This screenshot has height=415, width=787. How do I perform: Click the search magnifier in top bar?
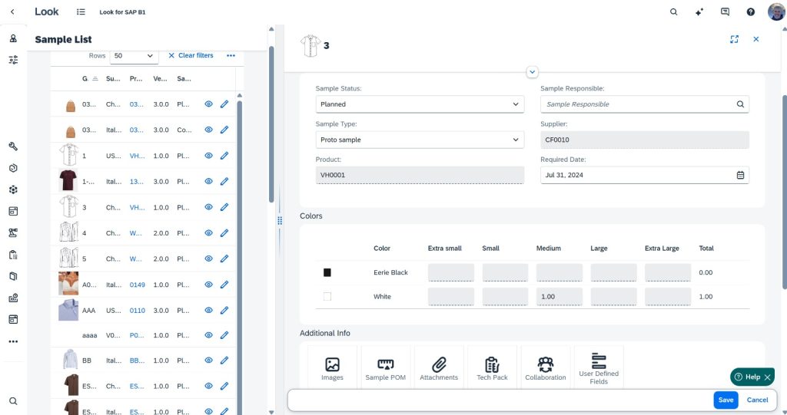pos(674,12)
